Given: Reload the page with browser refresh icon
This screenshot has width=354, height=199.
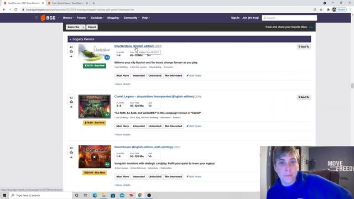Looking at the screenshot, I should [16, 10].
